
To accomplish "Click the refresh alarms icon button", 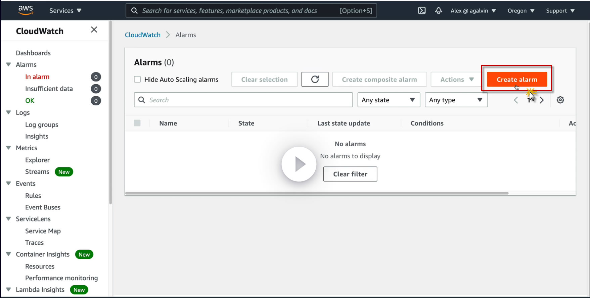I will pos(315,80).
